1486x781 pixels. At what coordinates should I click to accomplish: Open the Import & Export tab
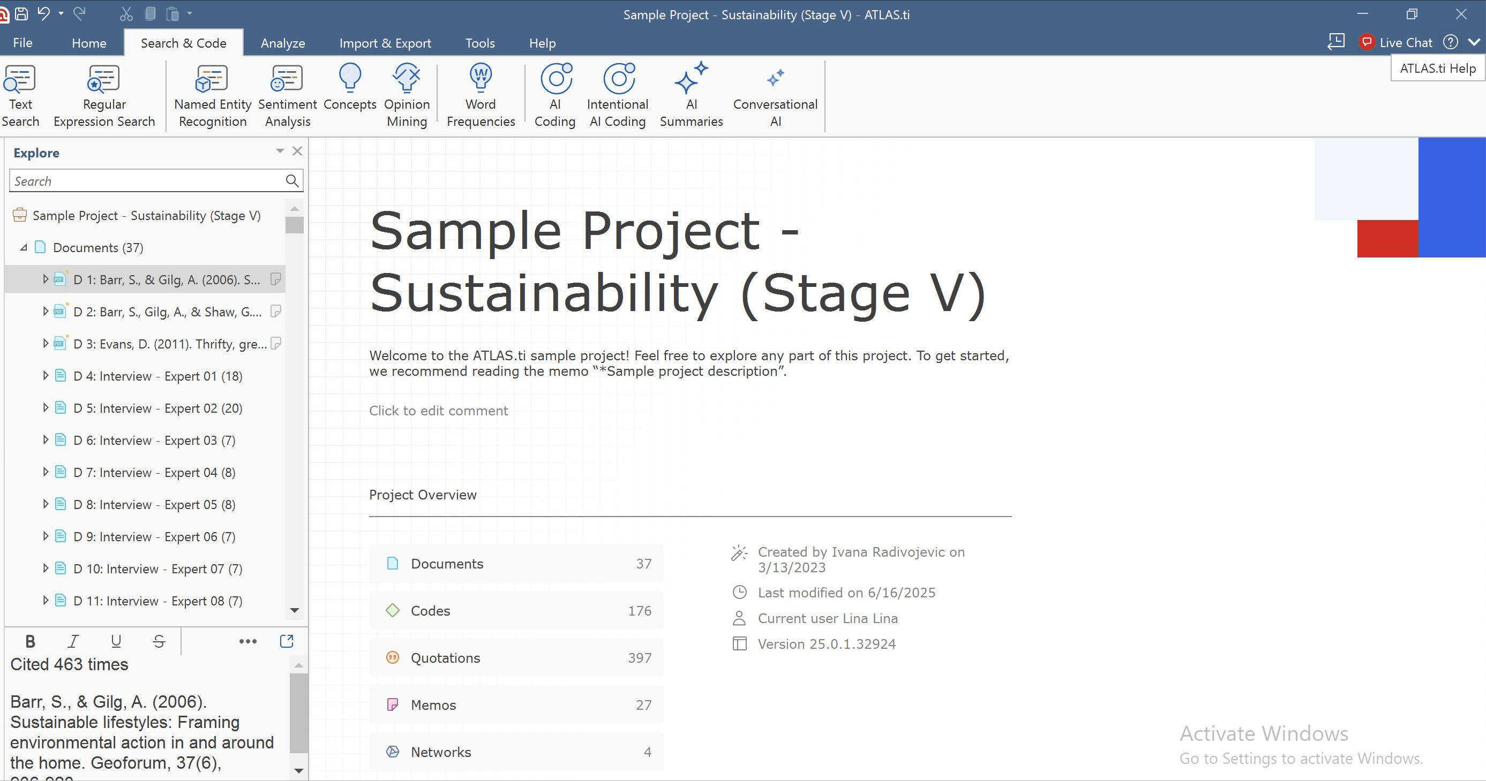pyautogui.click(x=385, y=43)
